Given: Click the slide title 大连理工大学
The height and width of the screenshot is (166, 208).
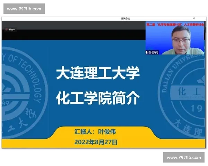Looking at the screenshot, I should [x=98, y=73].
